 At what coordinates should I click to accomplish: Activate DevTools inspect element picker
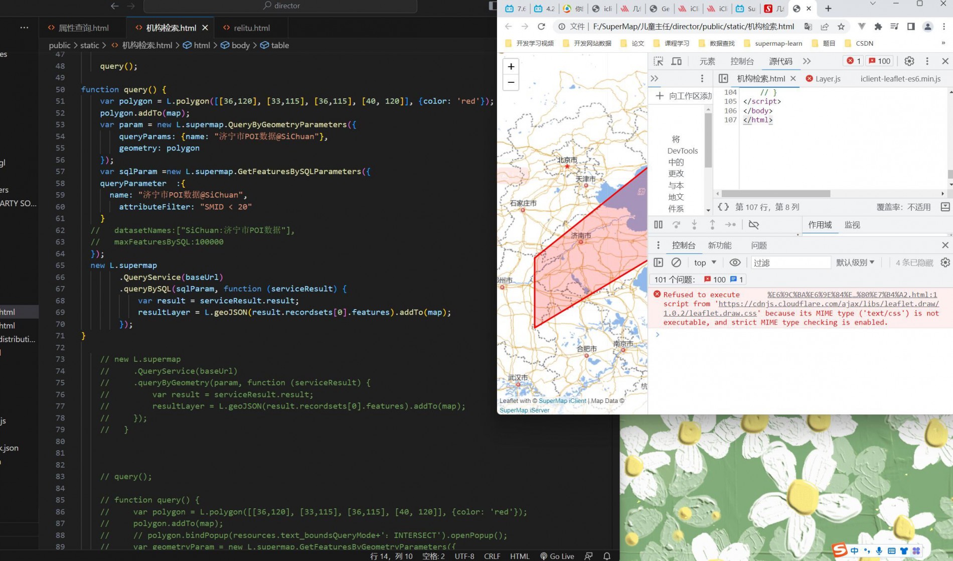(659, 61)
